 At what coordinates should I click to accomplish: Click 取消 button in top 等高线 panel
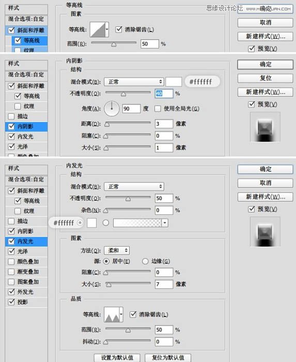click(265, 23)
